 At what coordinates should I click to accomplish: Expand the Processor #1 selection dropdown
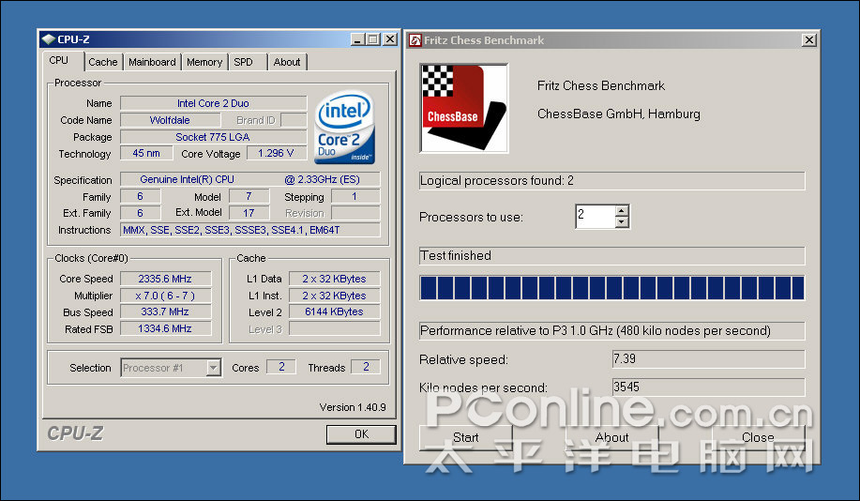pyautogui.click(x=213, y=368)
